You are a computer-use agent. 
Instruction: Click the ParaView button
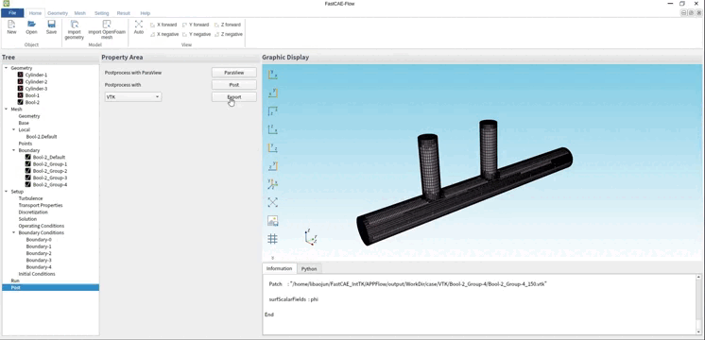[x=234, y=73]
